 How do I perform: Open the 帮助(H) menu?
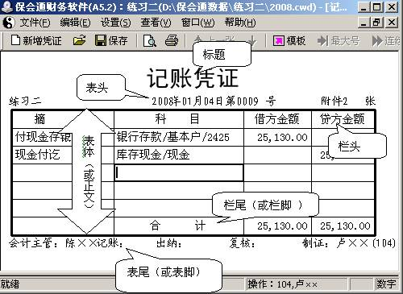coord(240,23)
